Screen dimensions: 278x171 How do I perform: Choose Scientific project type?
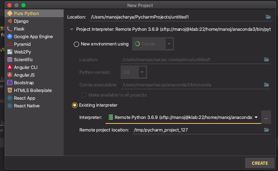[34, 59]
